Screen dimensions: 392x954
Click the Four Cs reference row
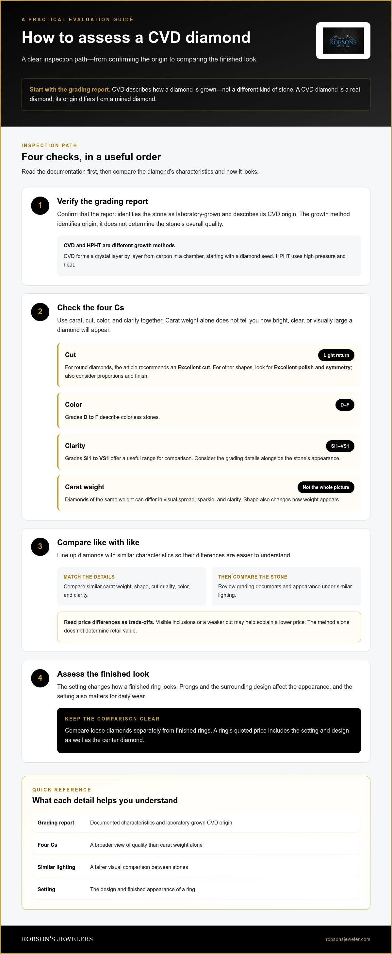(196, 845)
